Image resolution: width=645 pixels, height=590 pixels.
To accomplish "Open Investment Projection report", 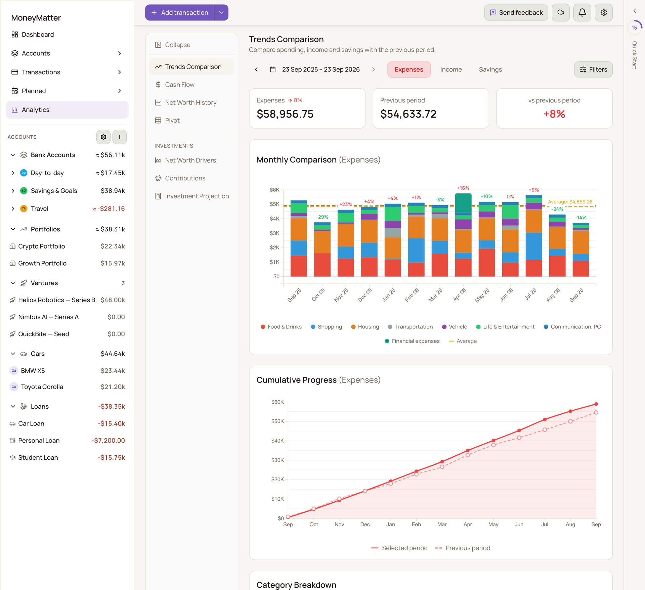I will 191,196.
